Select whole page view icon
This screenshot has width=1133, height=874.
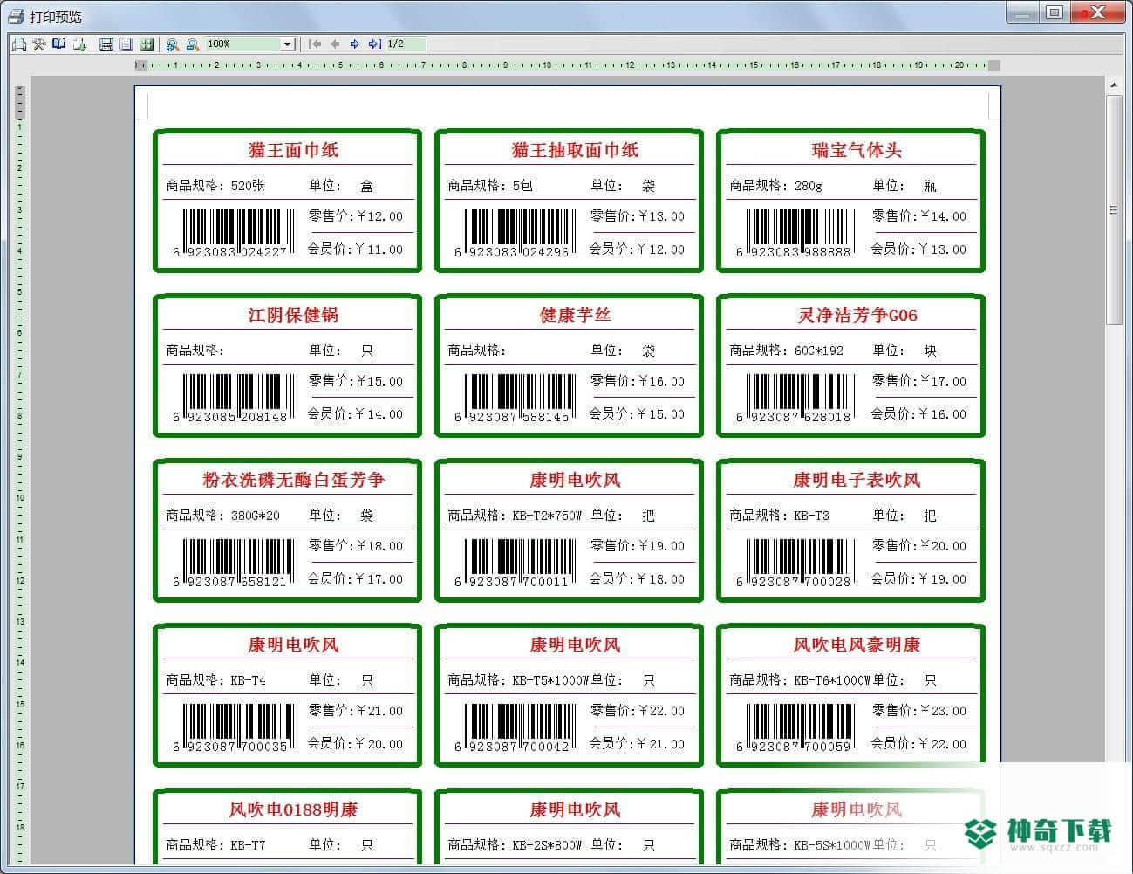(x=126, y=44)
